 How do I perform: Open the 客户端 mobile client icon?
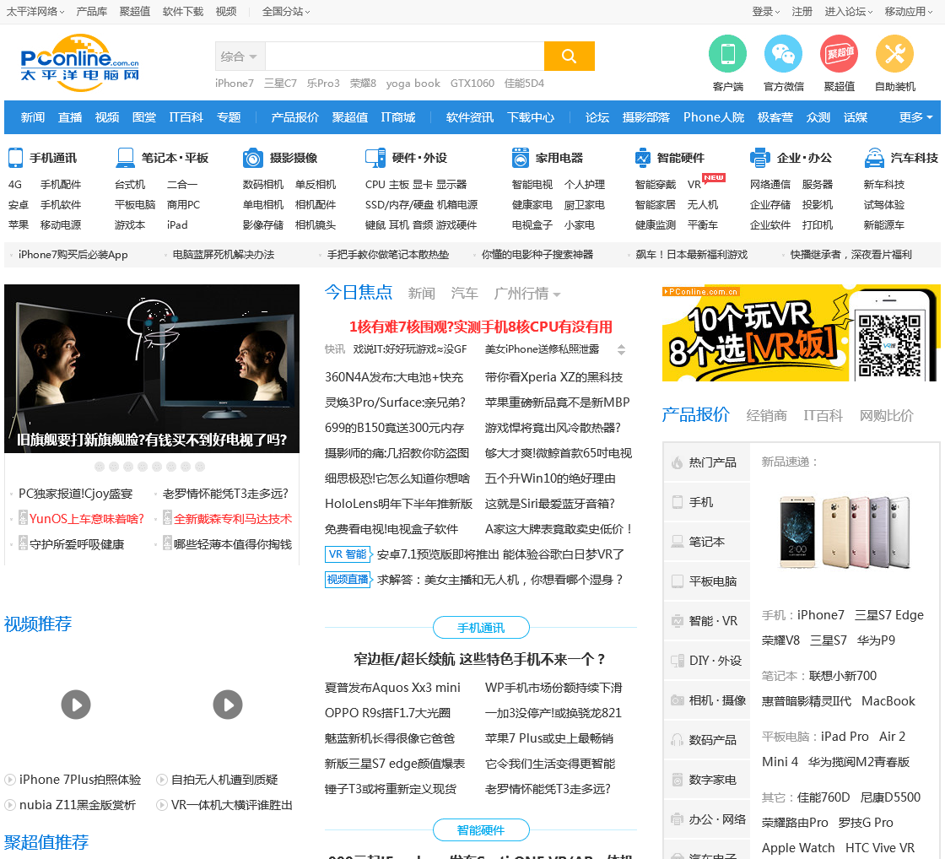tap(727, 54)
